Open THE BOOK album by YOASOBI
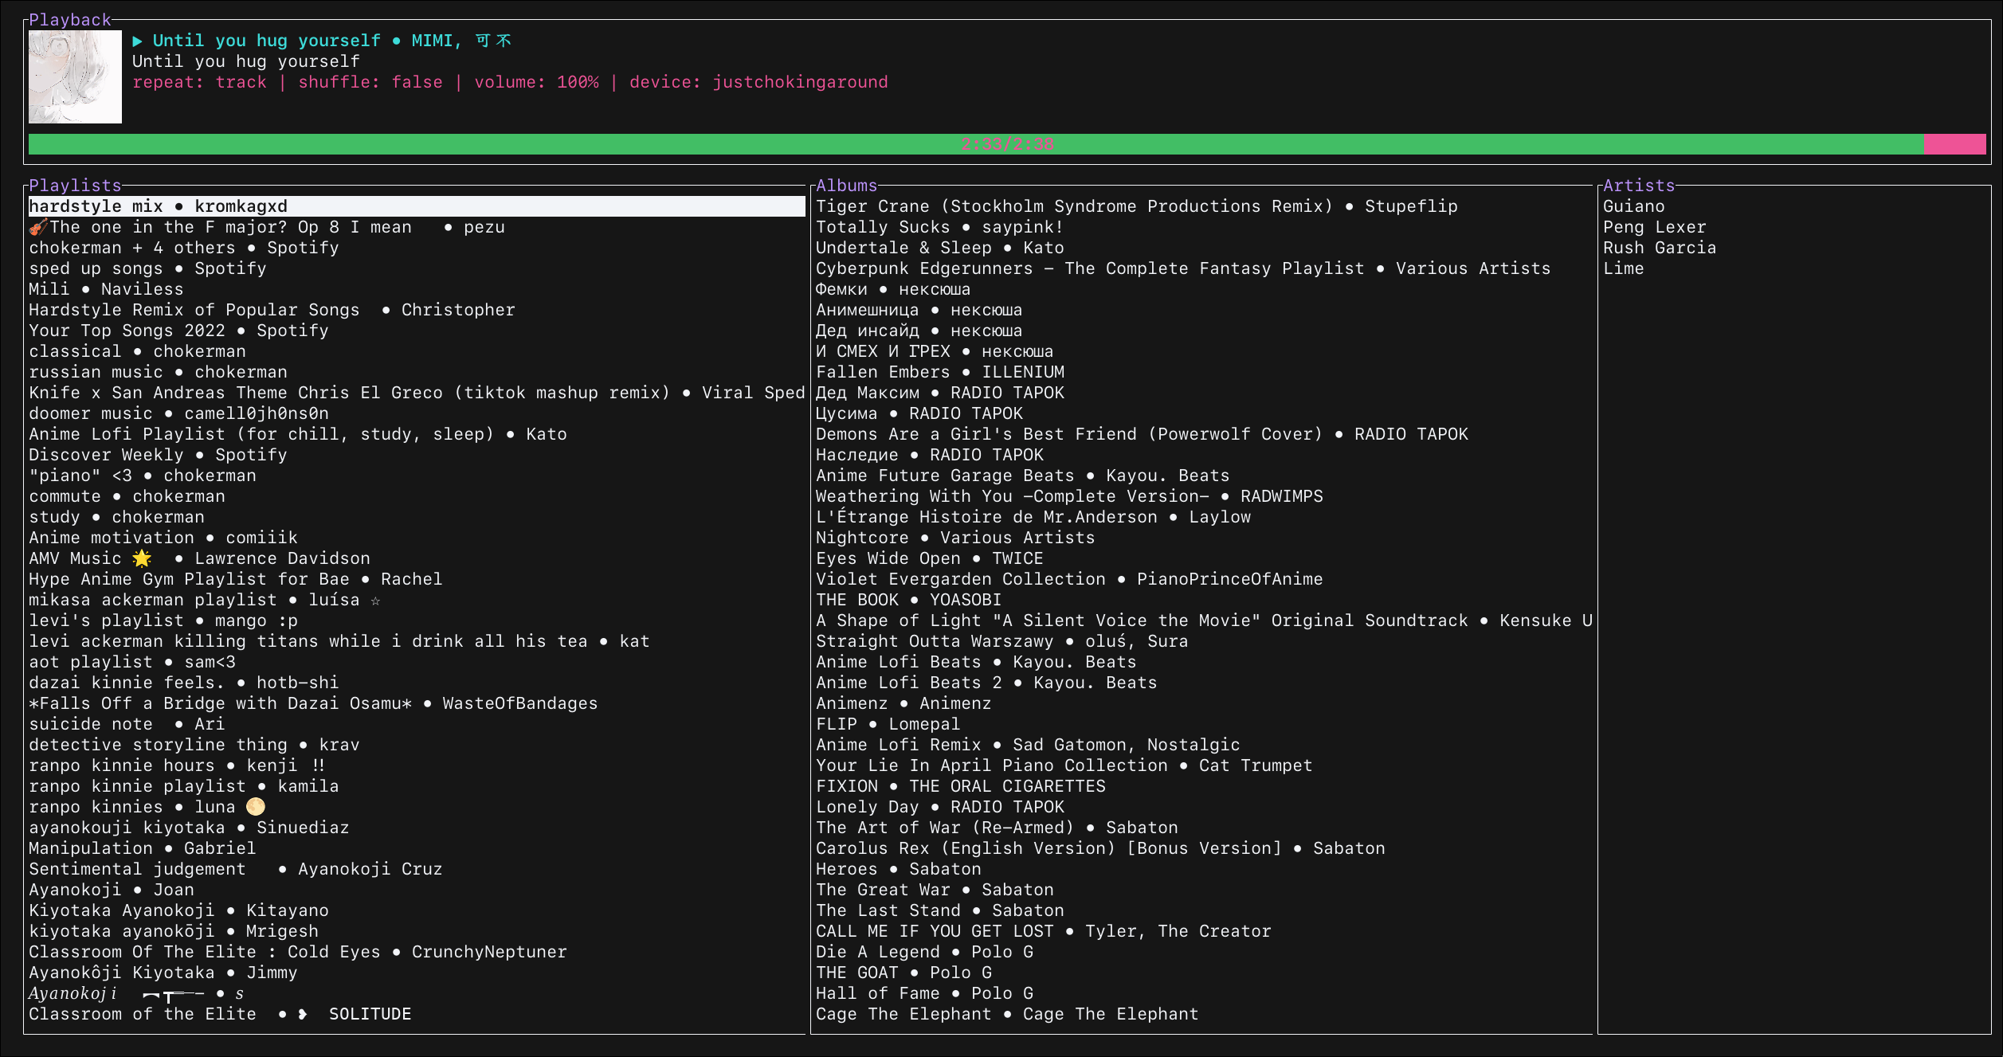 [x=907, y=601]
